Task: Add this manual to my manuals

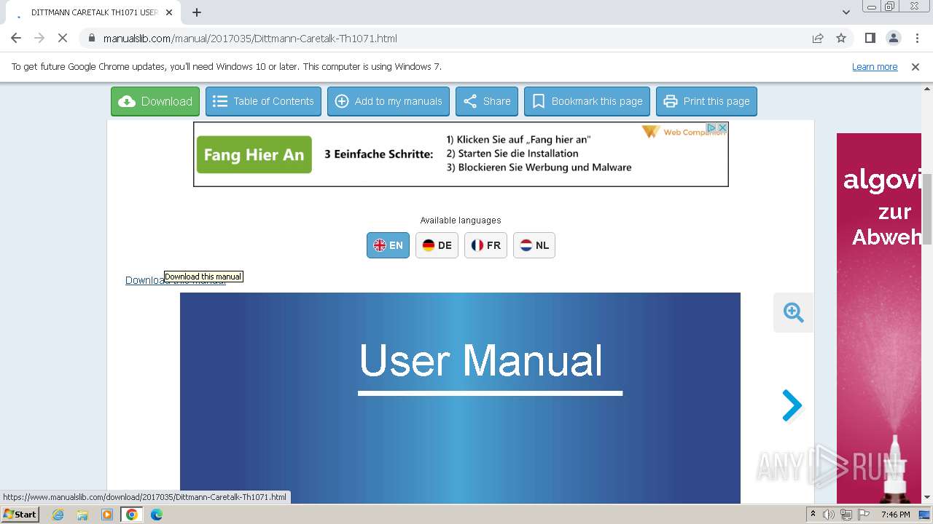Action: coord(389,101)
